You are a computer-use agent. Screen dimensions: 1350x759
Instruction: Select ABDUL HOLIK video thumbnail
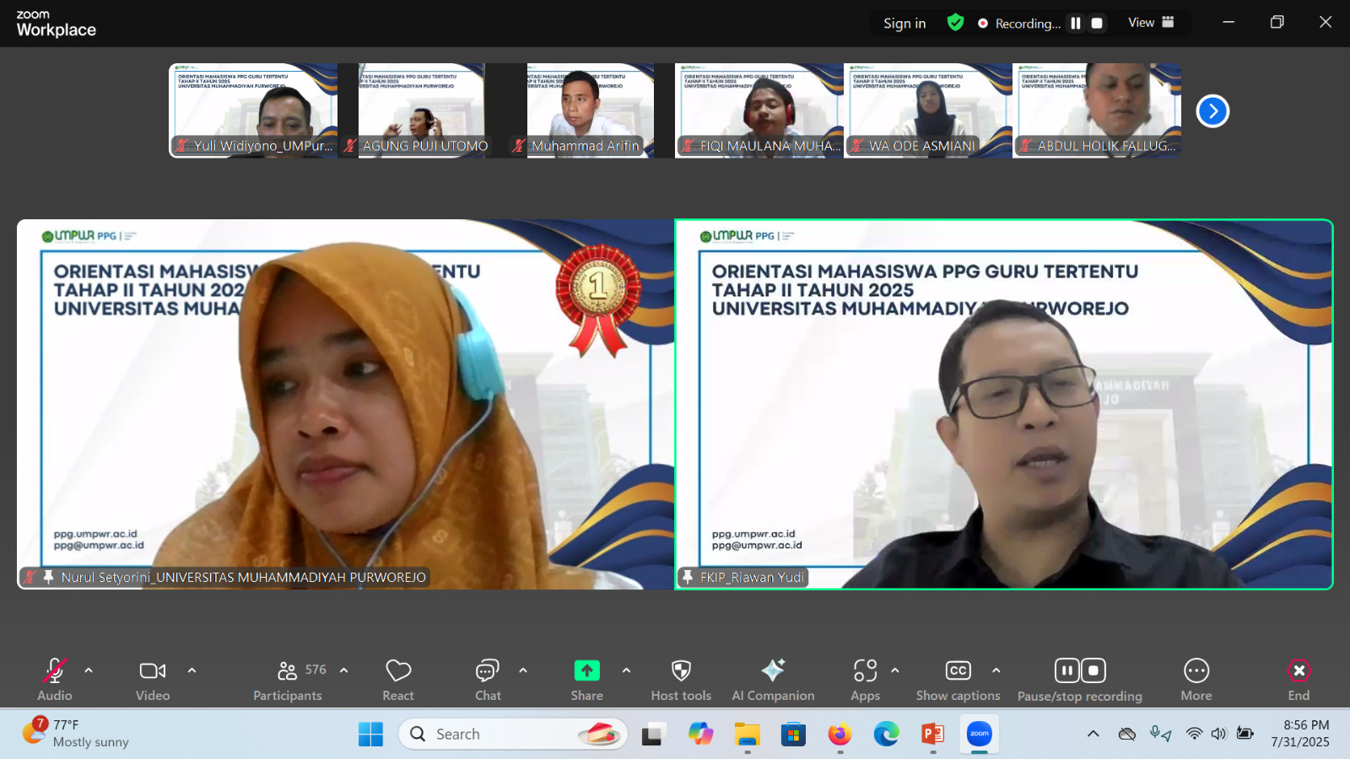(x=1097, y=110)
